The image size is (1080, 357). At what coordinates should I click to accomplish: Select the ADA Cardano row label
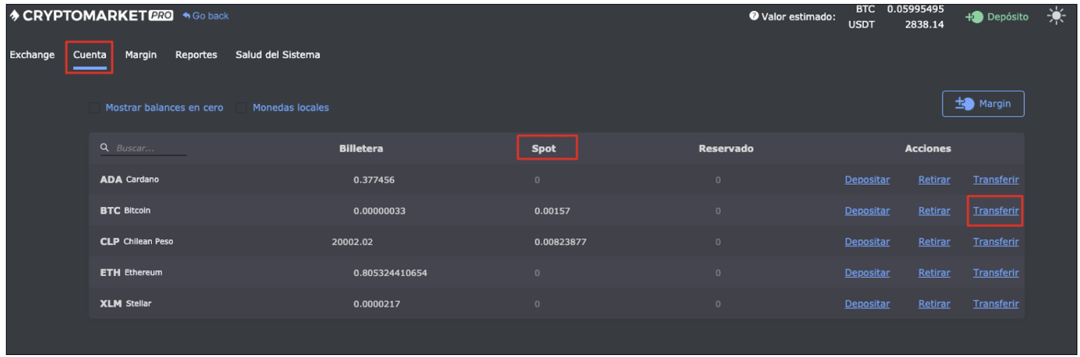130,180
